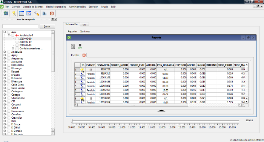Open the map/server toolbar icon
264x142 pixels.
point(6,13)
